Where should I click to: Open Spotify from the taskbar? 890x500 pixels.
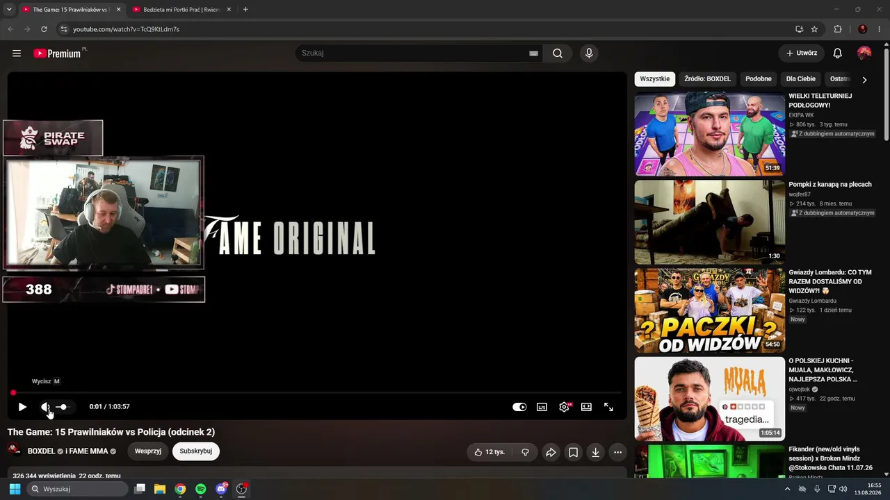200,489
